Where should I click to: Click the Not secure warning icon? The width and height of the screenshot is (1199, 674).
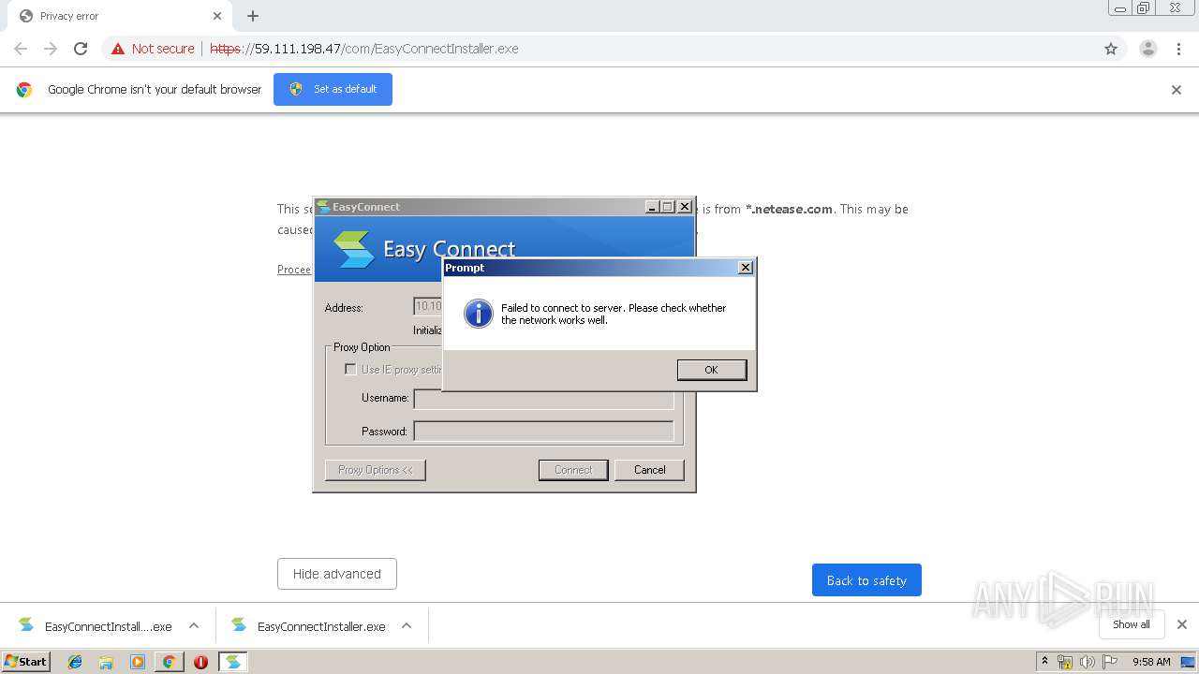(118, 49)
